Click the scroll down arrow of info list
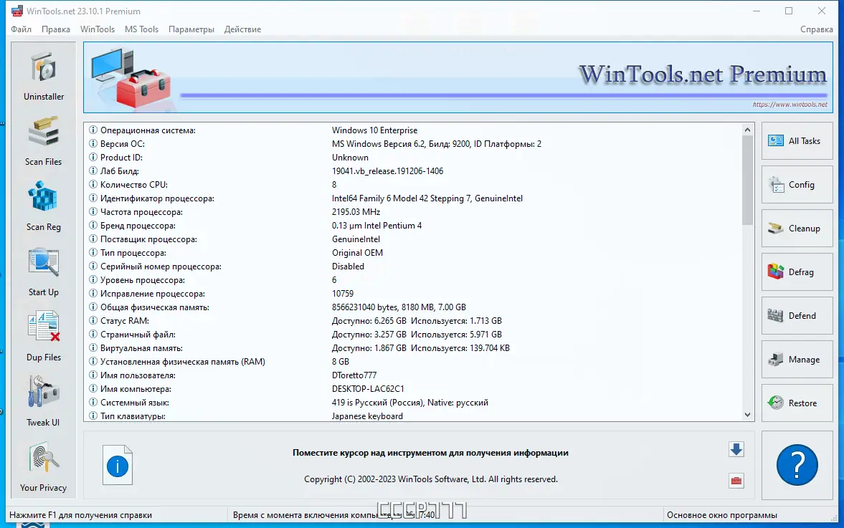 [747, 415]
